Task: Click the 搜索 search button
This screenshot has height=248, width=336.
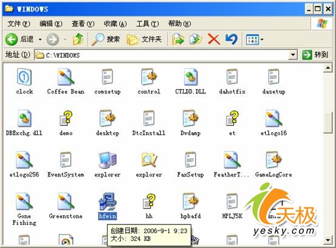Action: coord(106,39)
